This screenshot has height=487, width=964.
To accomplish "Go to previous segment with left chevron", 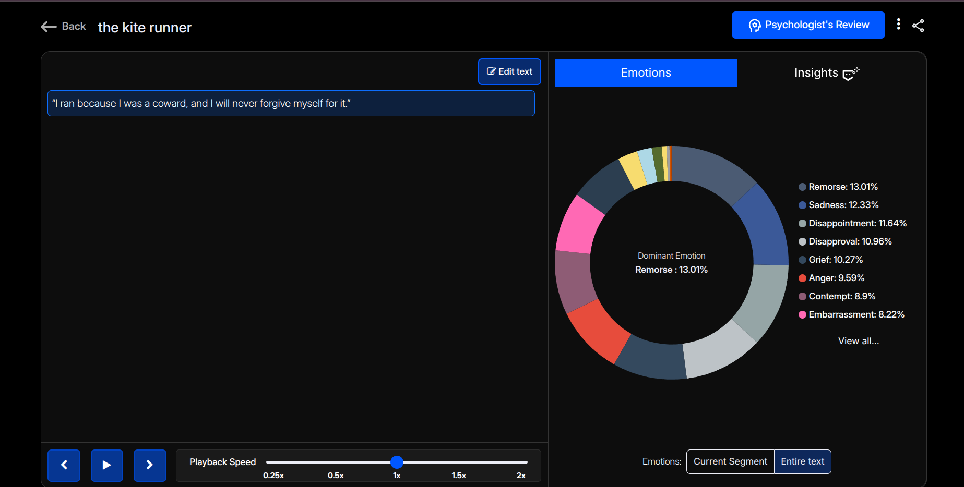I will (64, 465).
